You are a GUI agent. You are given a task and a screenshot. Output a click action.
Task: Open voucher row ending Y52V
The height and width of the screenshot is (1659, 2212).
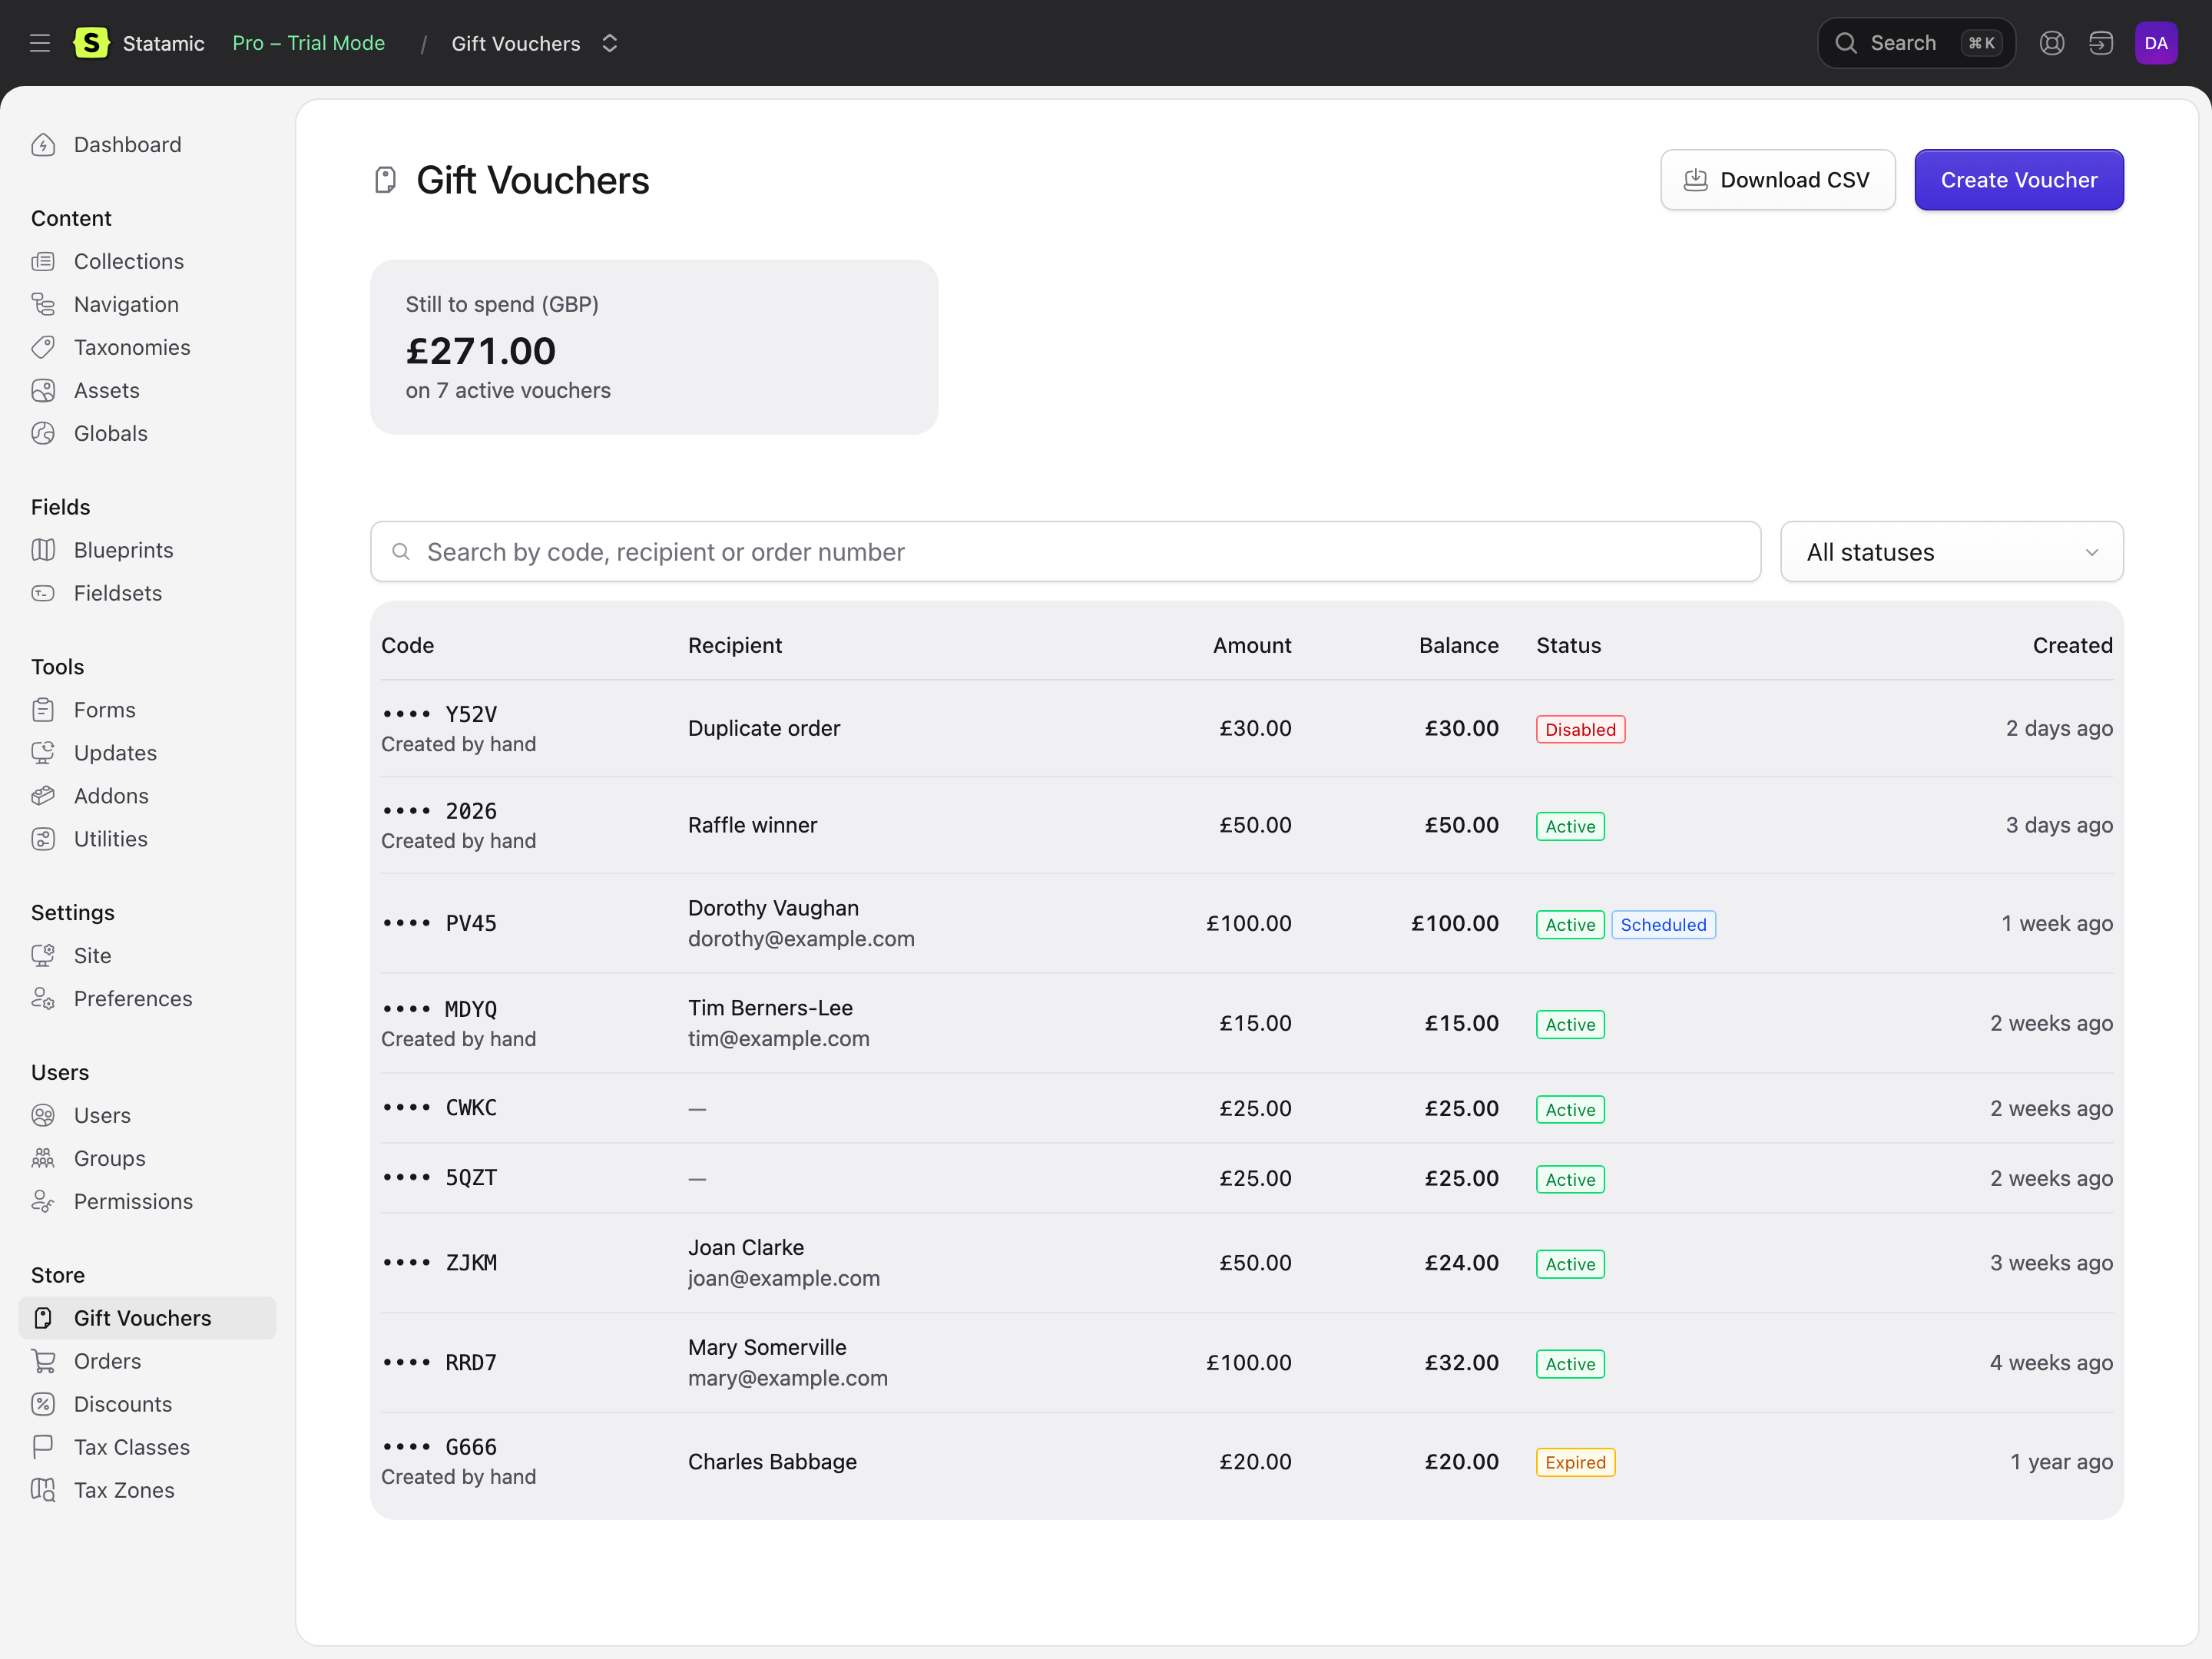1246,728
